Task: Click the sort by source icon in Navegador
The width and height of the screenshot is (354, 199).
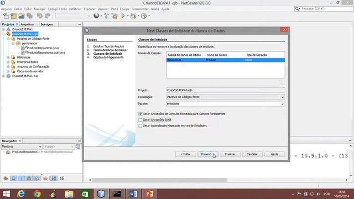Action: point(61,179)
